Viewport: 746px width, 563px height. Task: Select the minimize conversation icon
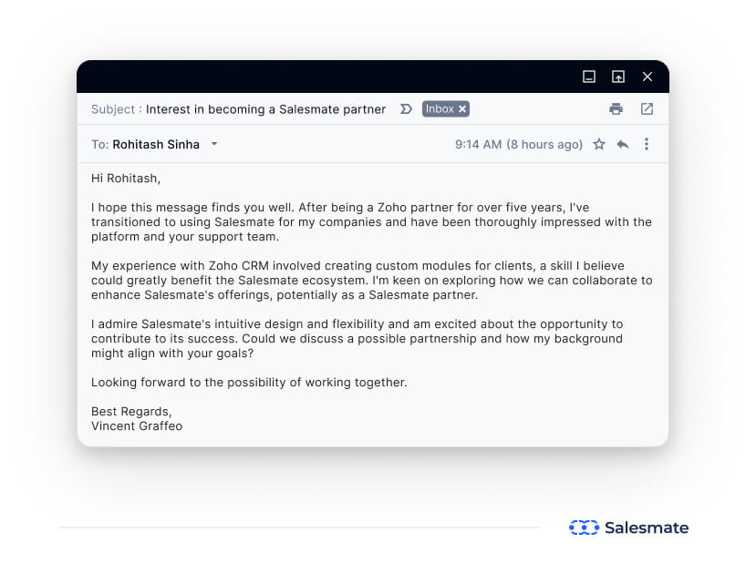point(588,77)
